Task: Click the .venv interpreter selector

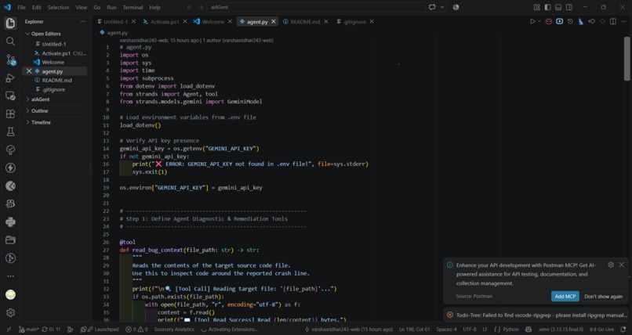Action: (561, 330)
